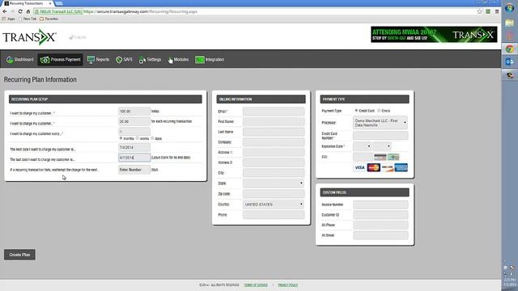The width and height of the screenshot is (518, 291).
Task: Click the Process Payment money icon
Action: pyautogui.click(x=45, y=60)
